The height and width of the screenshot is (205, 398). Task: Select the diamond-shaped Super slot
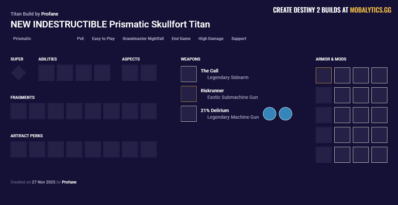(x=18, y=72)
